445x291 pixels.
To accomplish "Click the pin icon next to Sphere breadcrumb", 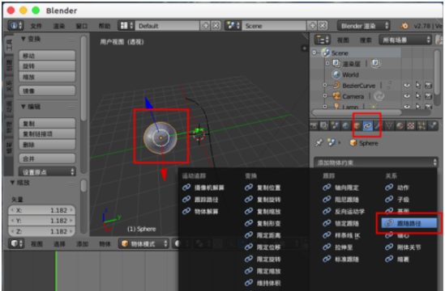I will 319,142.
